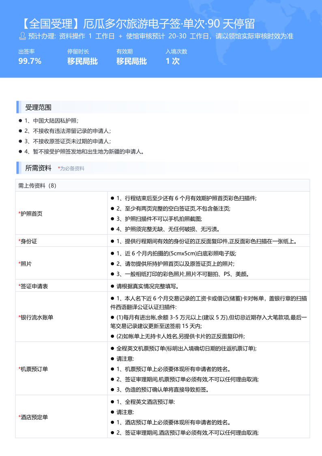The image size is (322, 456).
Task: Click the *签证申请表 row label
Action: tap(33, 286)
